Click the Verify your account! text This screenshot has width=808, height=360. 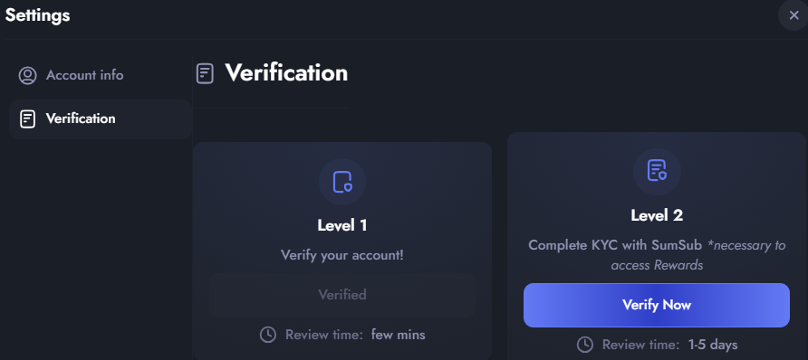(342, 255)
